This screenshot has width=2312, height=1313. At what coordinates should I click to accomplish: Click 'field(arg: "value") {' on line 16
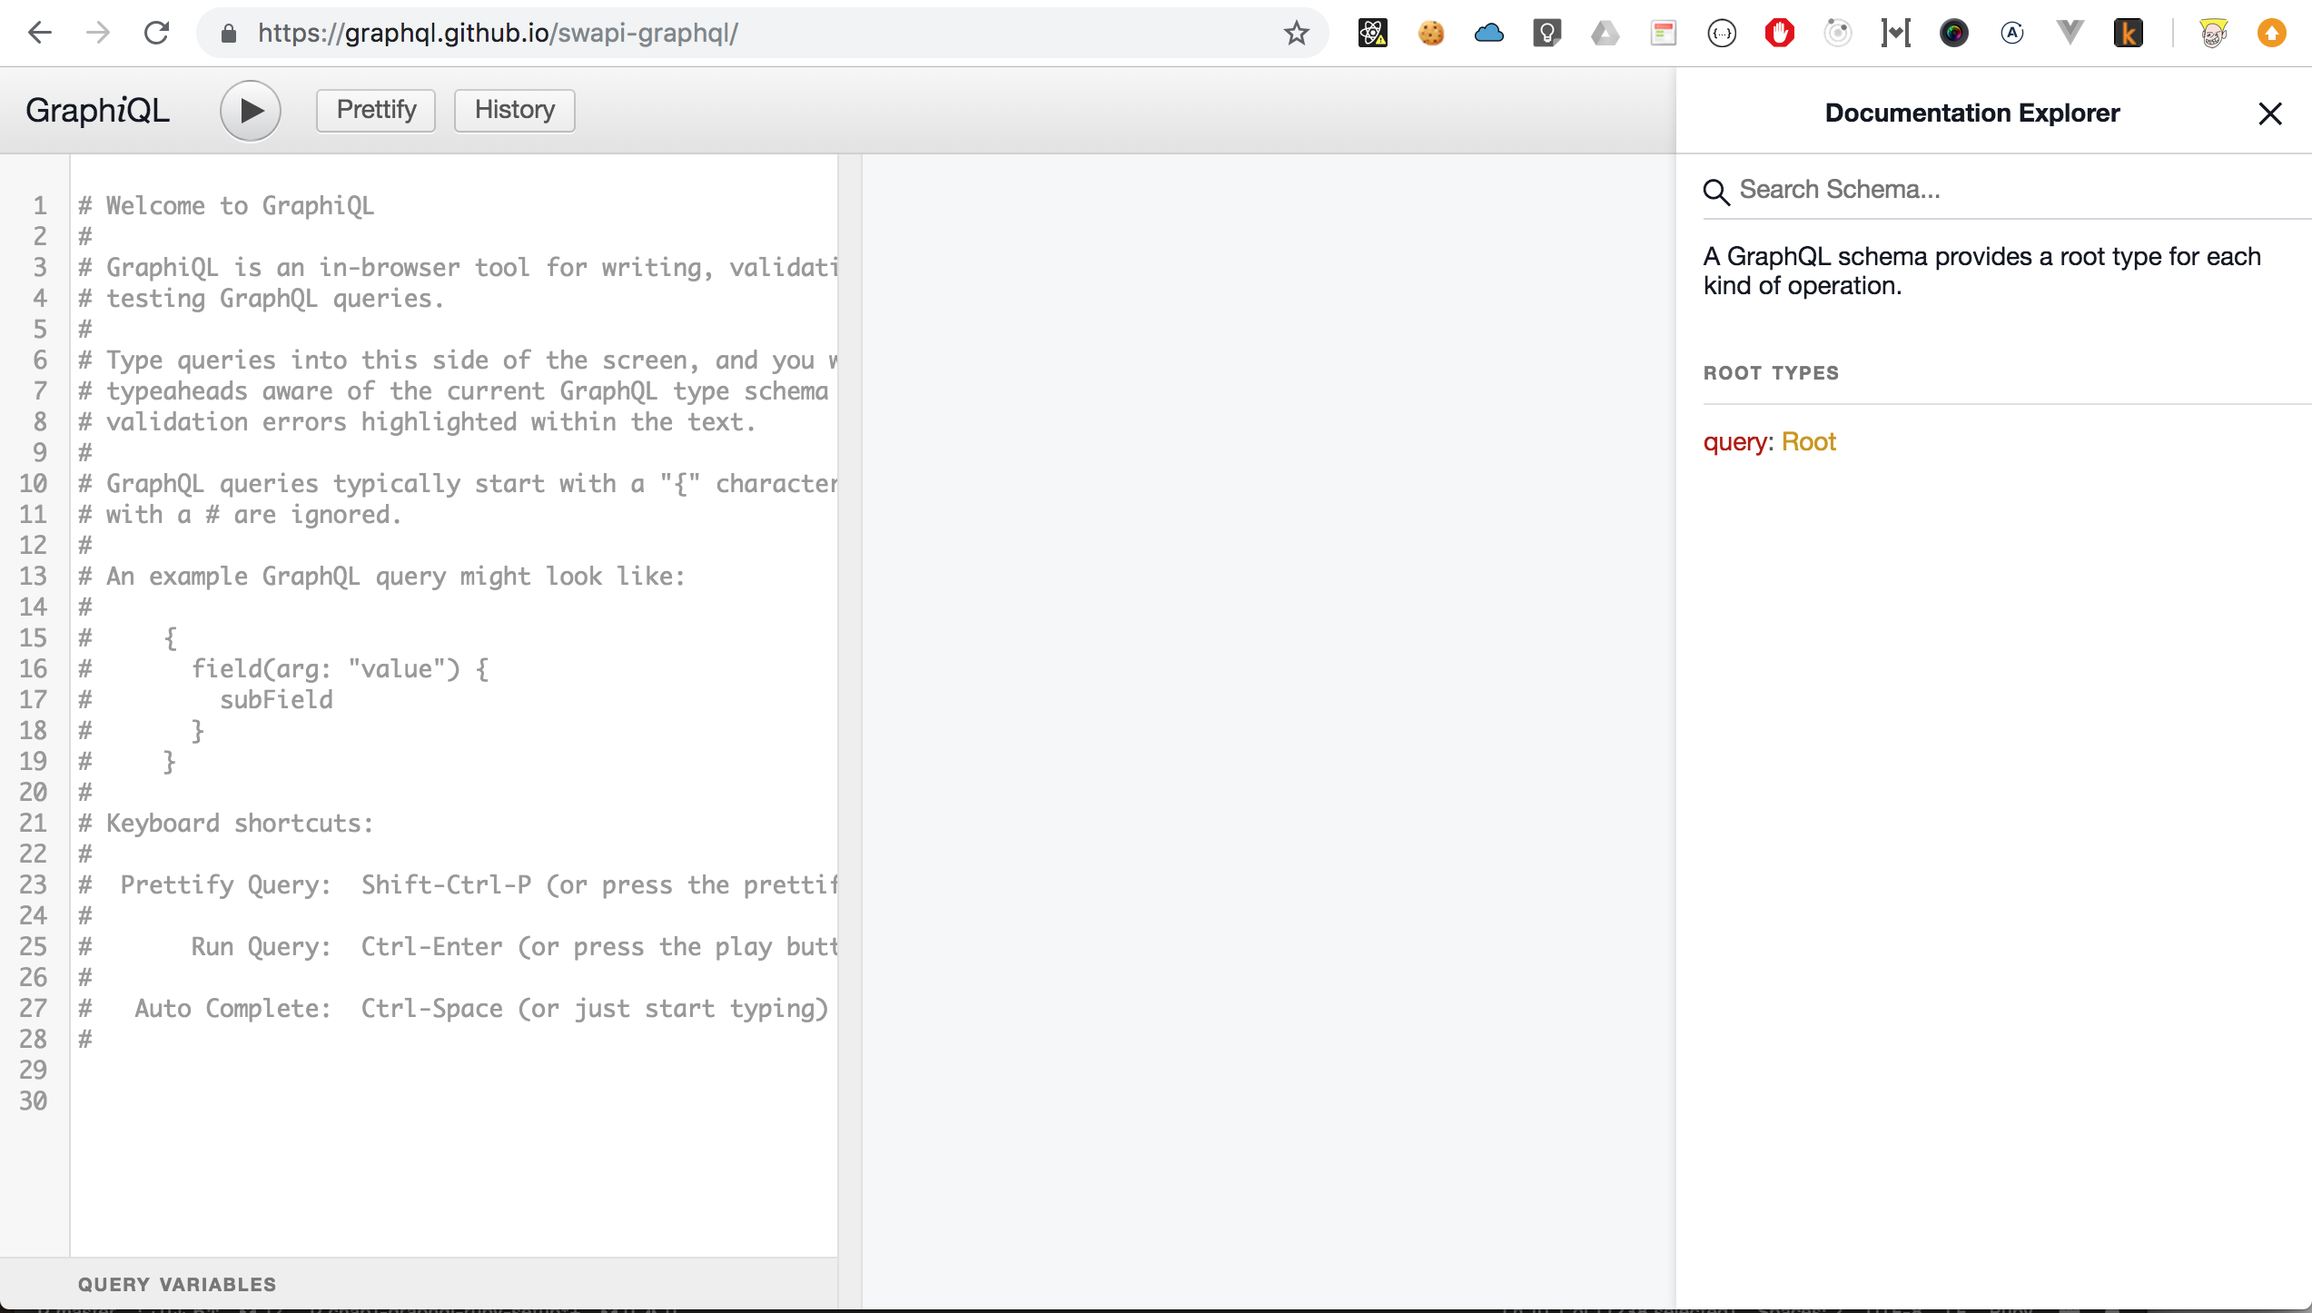tap(340, 669)
